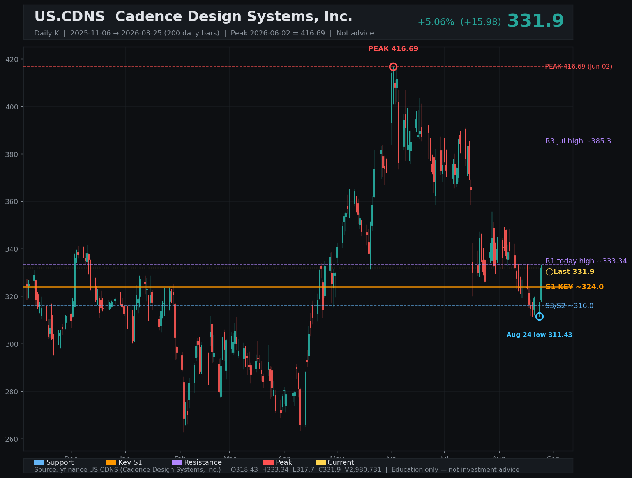632x478 pixels.
Task: Click the 280 y-axis tick label
Action: coord(12,392)
